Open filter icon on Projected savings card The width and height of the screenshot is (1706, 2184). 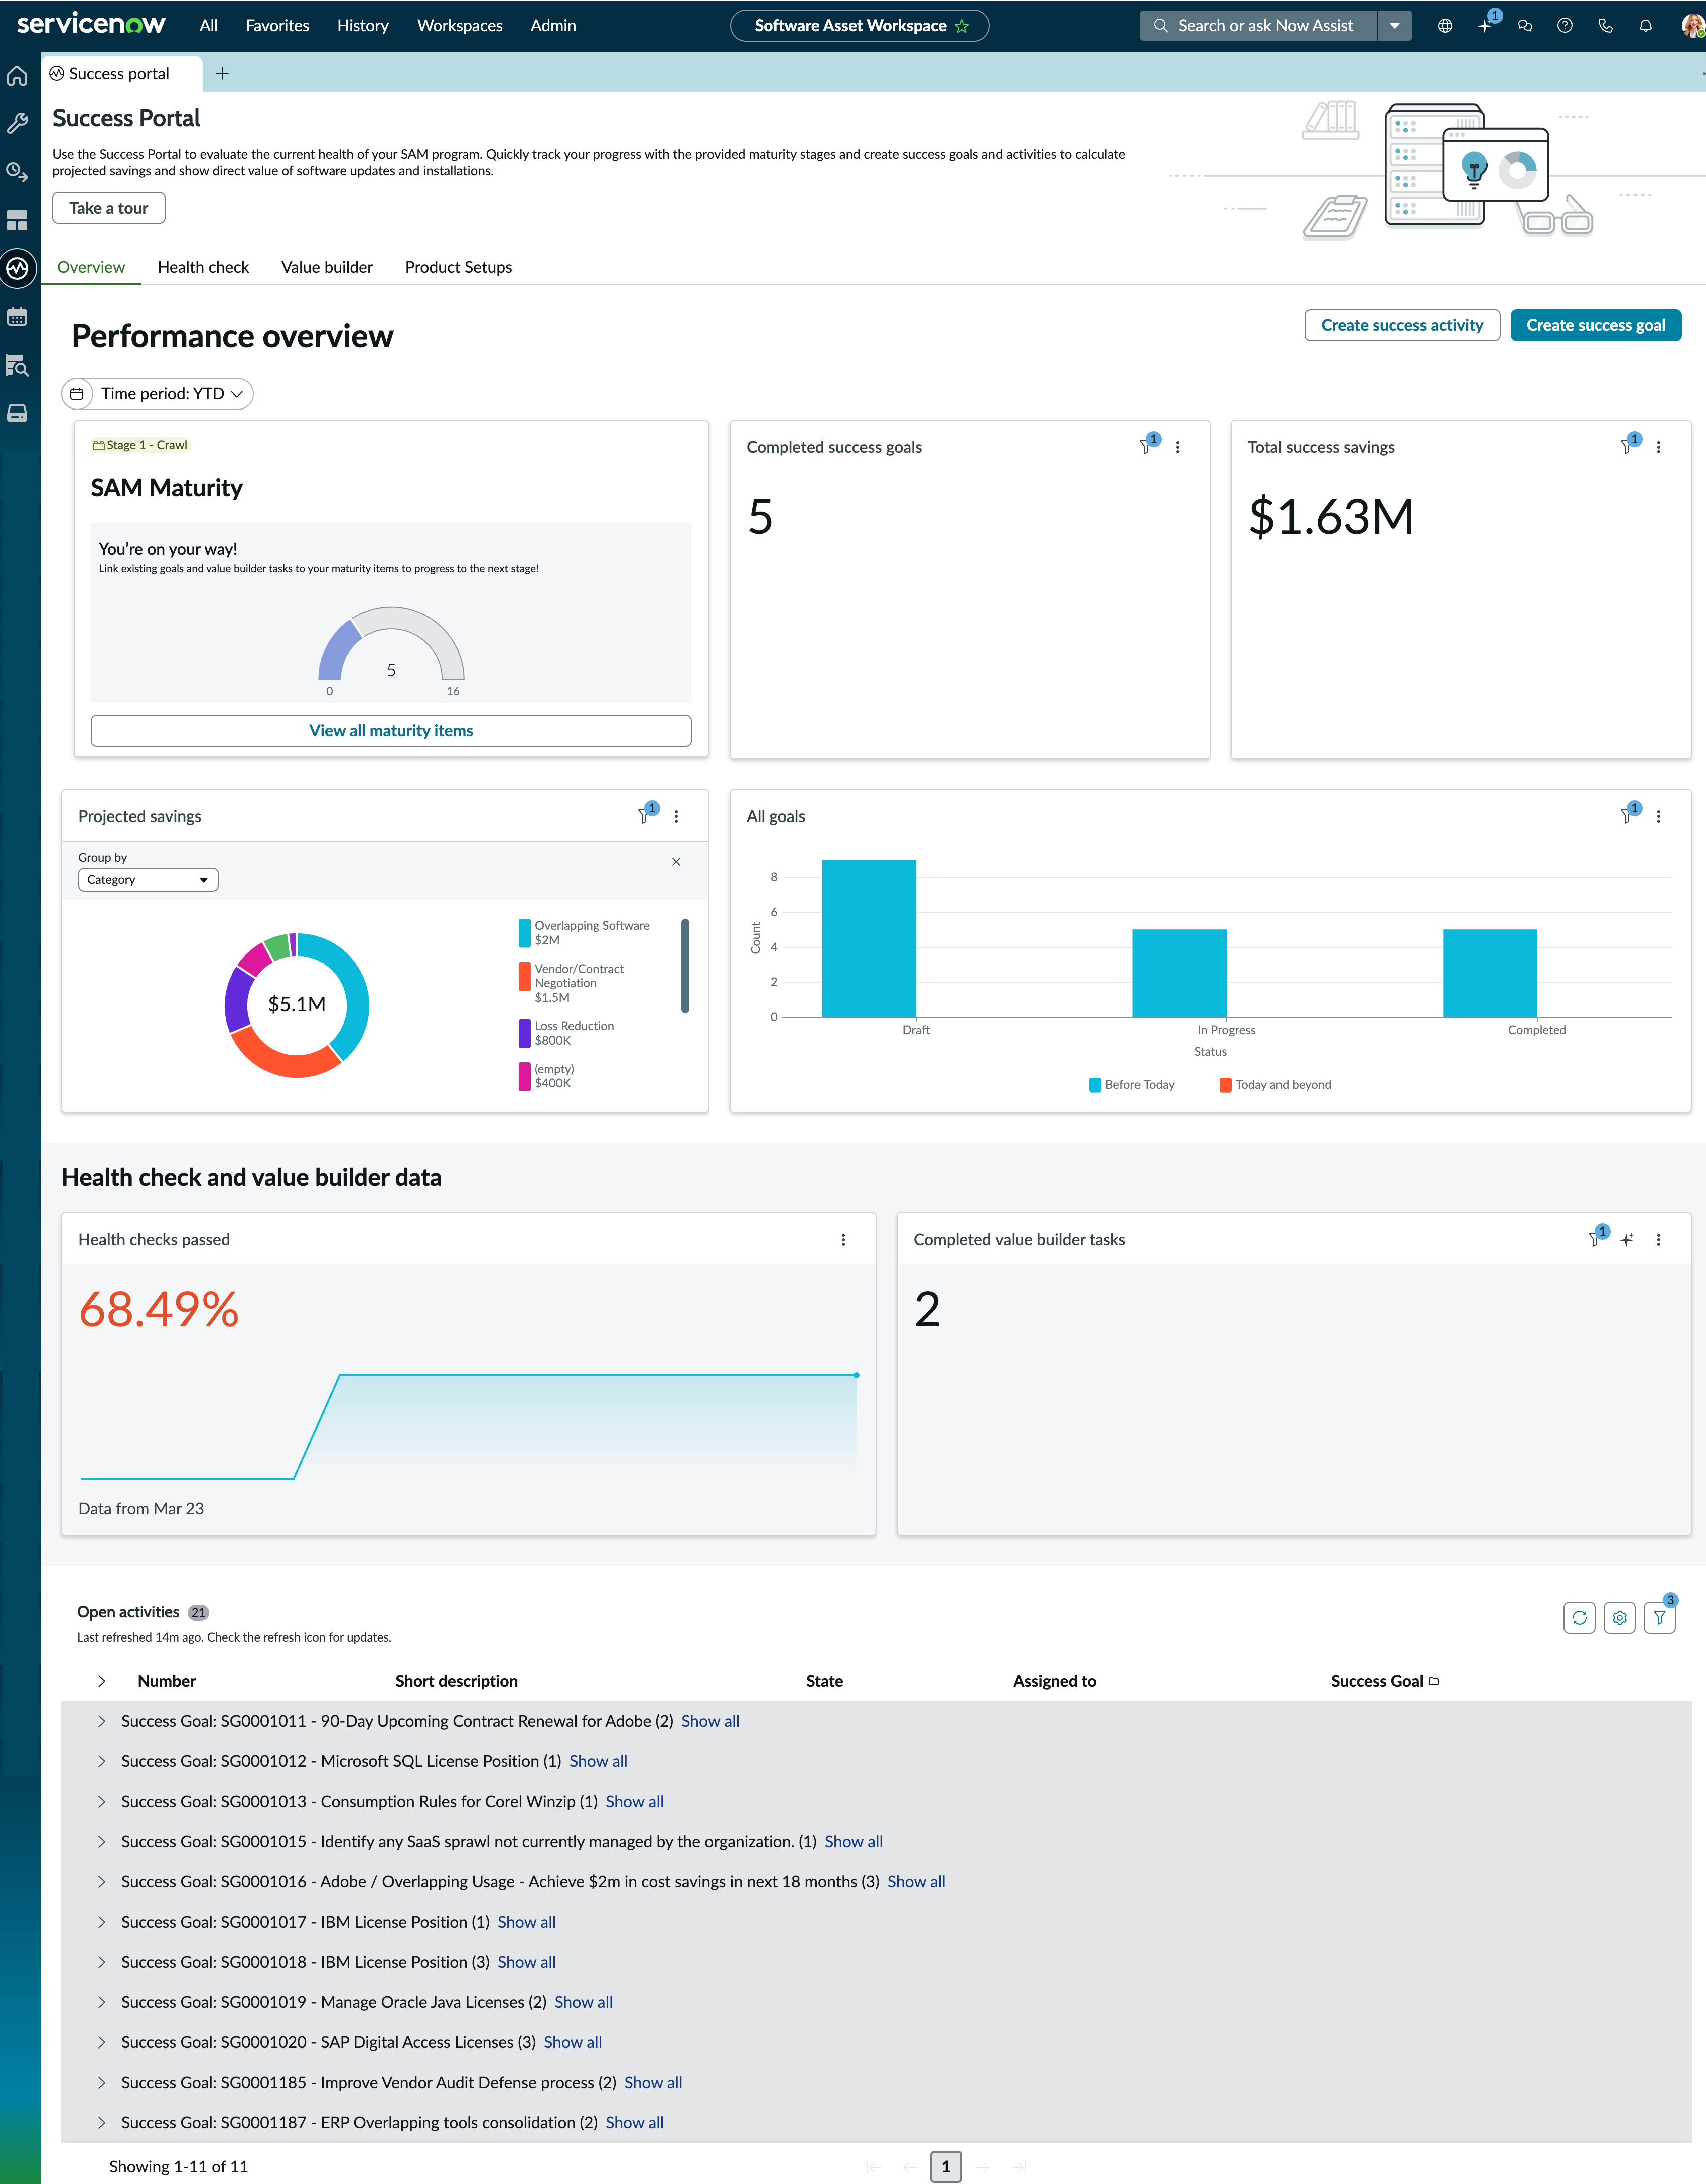click(x=645, y=815)
